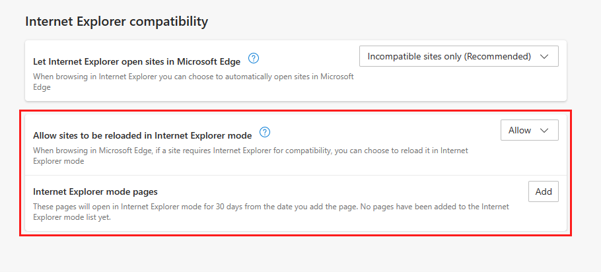Click the 'Internet Explorer compatibility' heading
The image size is (601, 272).
click(116, 21)
